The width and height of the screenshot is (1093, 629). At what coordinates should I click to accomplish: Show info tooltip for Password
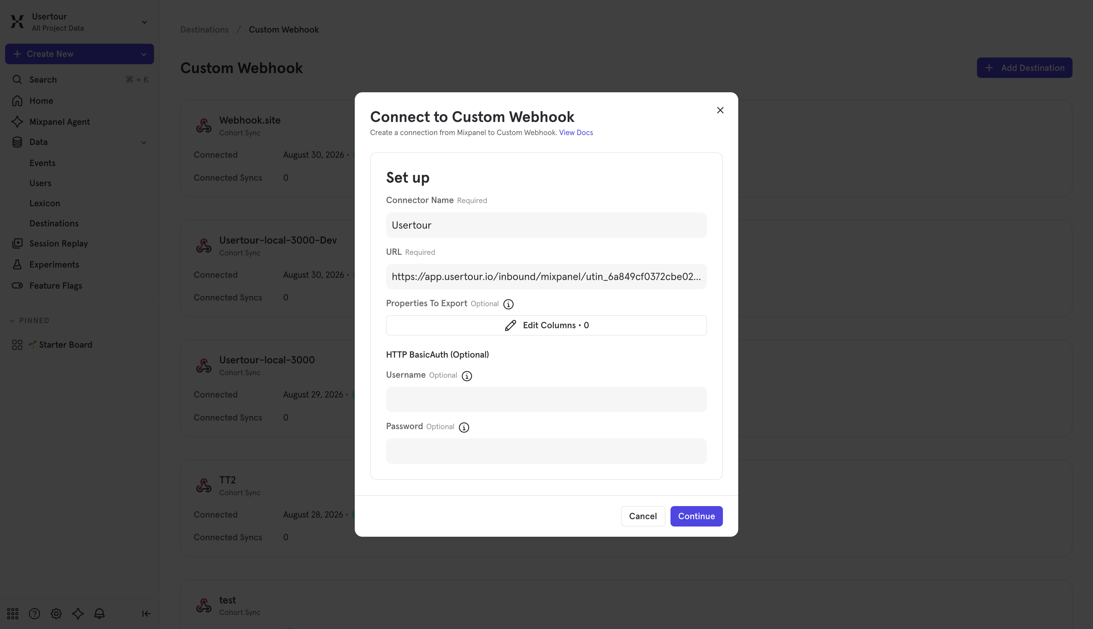(464, 427)
